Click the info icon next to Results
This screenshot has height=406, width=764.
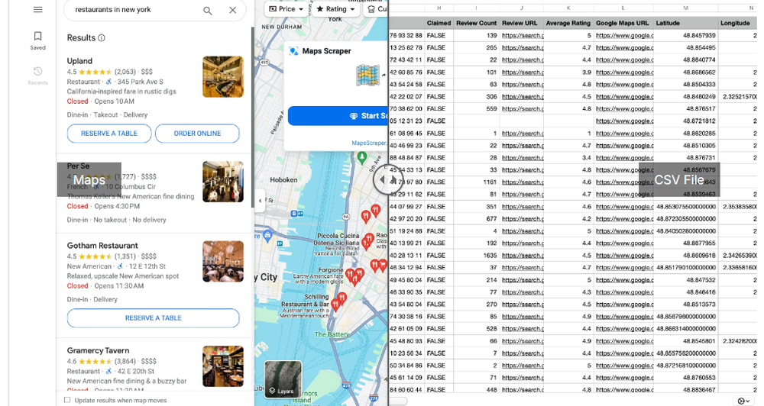[102, 38]
